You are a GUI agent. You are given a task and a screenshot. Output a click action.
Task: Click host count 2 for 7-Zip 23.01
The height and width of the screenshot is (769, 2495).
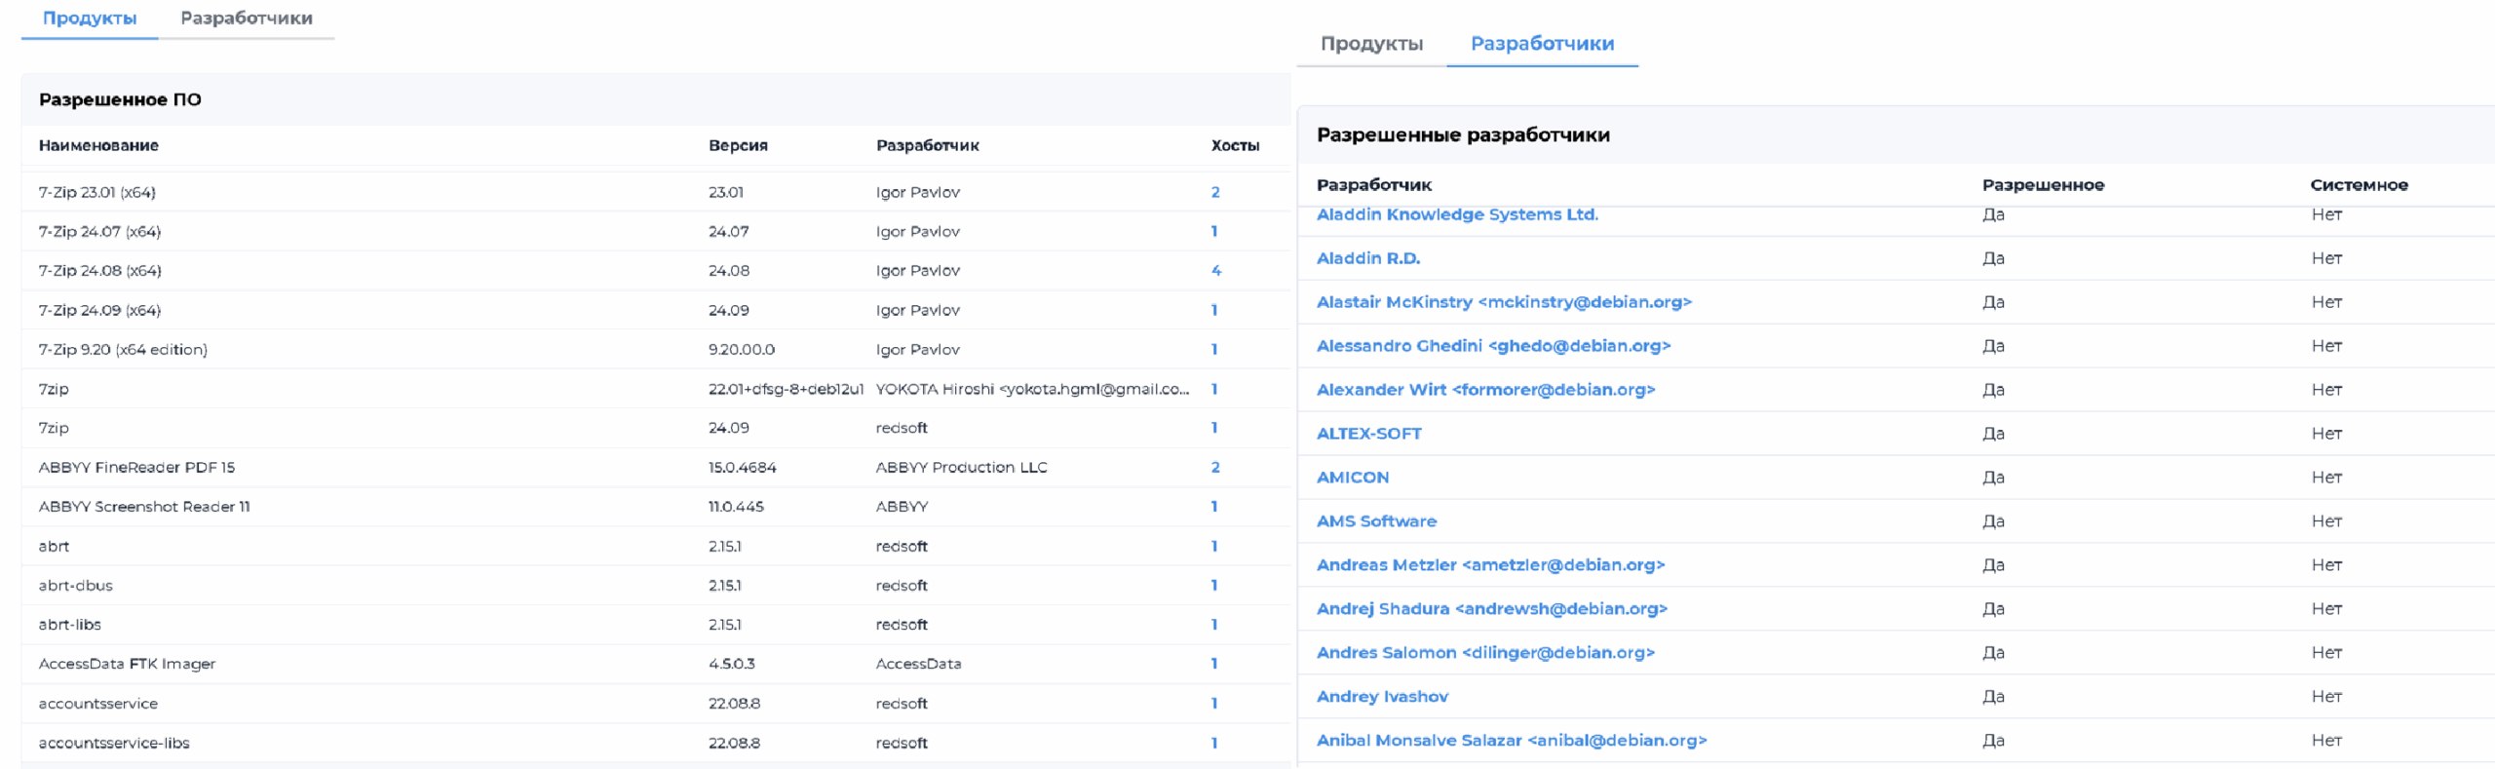[1215, 193]
